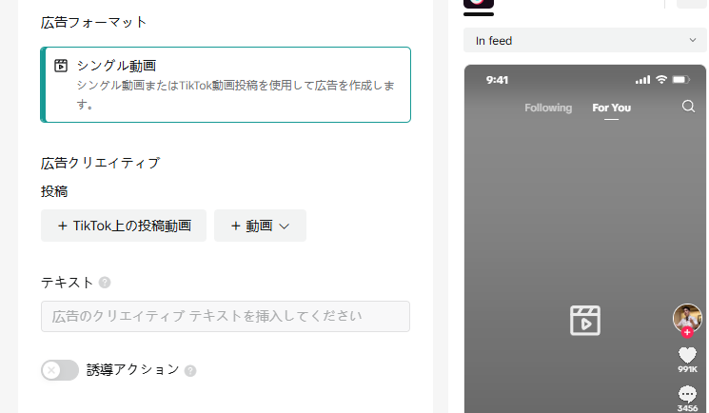Image resolution: width=709 pixels, height=413 pixels.
Task: Click the profile avatar in preview
Action: pyautogui.click(x=687, y=318)
